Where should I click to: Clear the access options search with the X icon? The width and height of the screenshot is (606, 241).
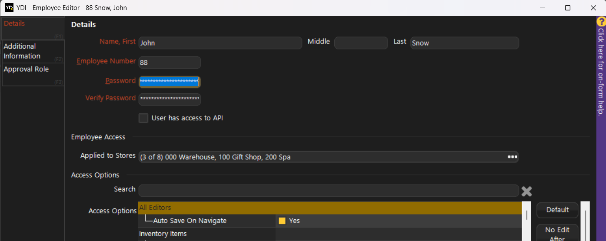point(526,191)
